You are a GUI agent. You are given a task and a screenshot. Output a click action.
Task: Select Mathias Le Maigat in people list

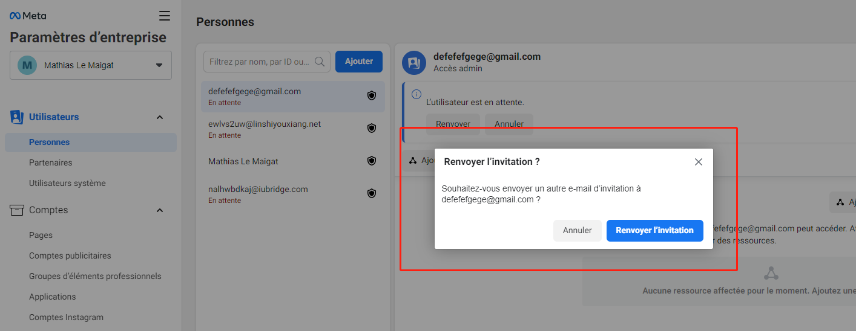coord(293,161)
